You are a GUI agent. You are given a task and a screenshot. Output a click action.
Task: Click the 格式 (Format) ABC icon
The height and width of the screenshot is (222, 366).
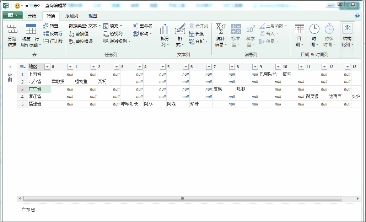coord(180,29)
